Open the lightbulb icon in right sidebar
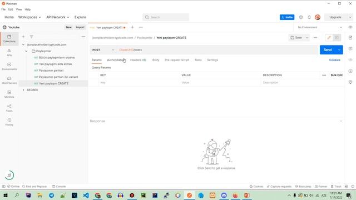Image resolution: width=356 pixels, height=200 pixels. point(350,82)
